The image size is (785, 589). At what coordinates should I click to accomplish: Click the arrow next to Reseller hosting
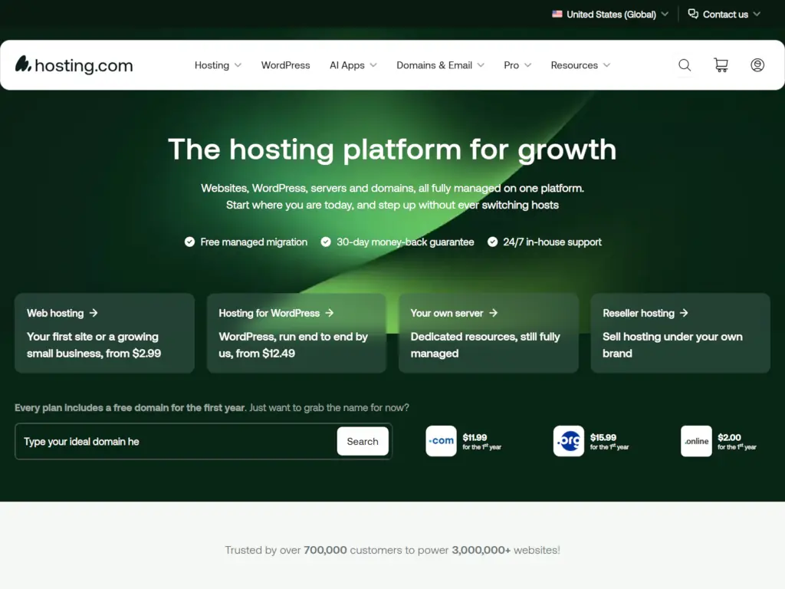[684, 313]
